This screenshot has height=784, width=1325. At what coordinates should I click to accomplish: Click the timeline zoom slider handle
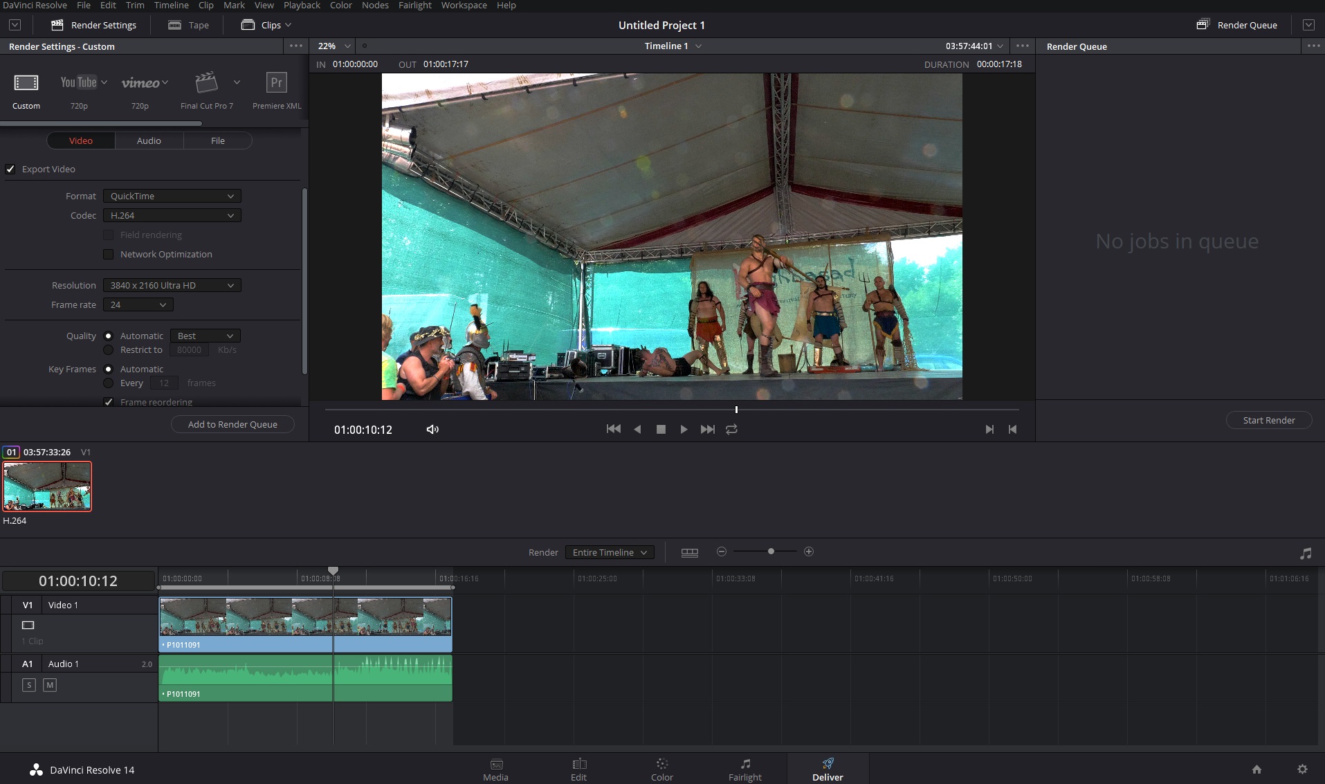pyautogui.click(x=771, y=551)
